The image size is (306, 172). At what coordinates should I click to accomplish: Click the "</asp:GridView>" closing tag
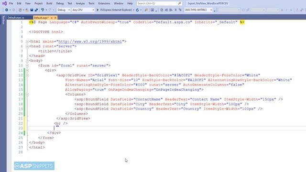73,118
